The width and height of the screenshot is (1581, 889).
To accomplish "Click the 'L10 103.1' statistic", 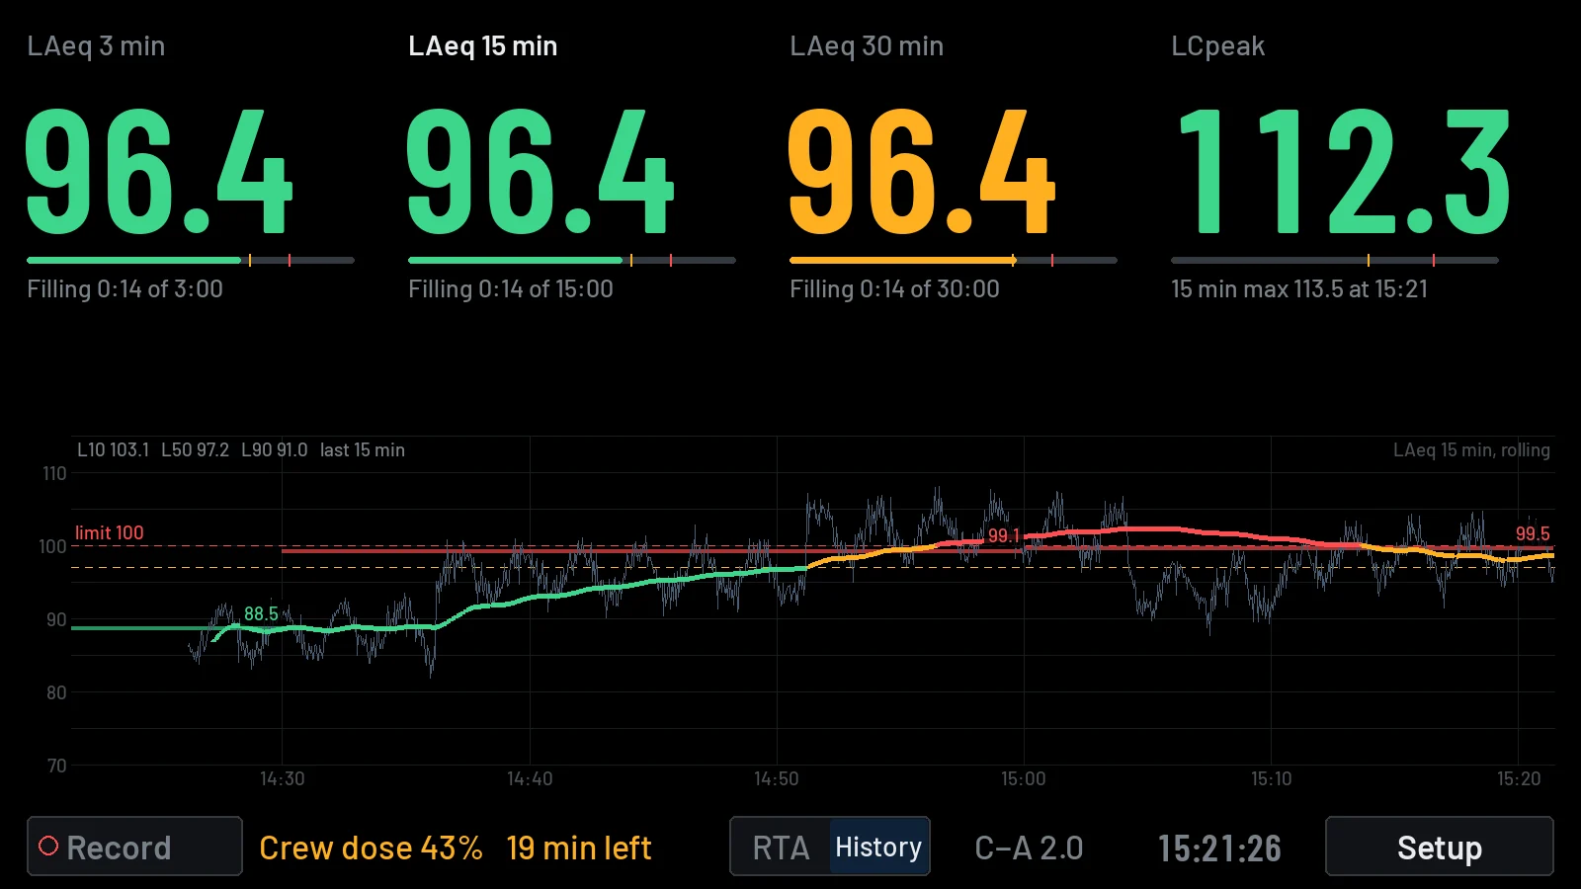I will (113, 450).
